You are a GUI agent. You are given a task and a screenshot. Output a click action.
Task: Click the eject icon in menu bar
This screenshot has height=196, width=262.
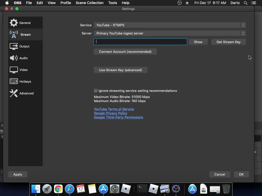tap(187, 3)
